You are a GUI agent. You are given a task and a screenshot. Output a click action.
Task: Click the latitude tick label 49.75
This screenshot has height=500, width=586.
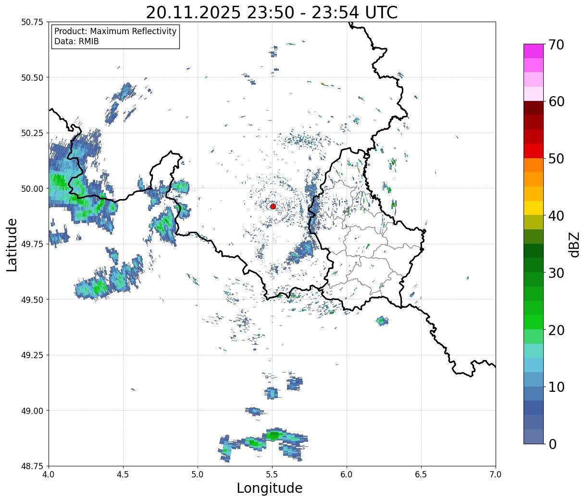click(32, 244)
